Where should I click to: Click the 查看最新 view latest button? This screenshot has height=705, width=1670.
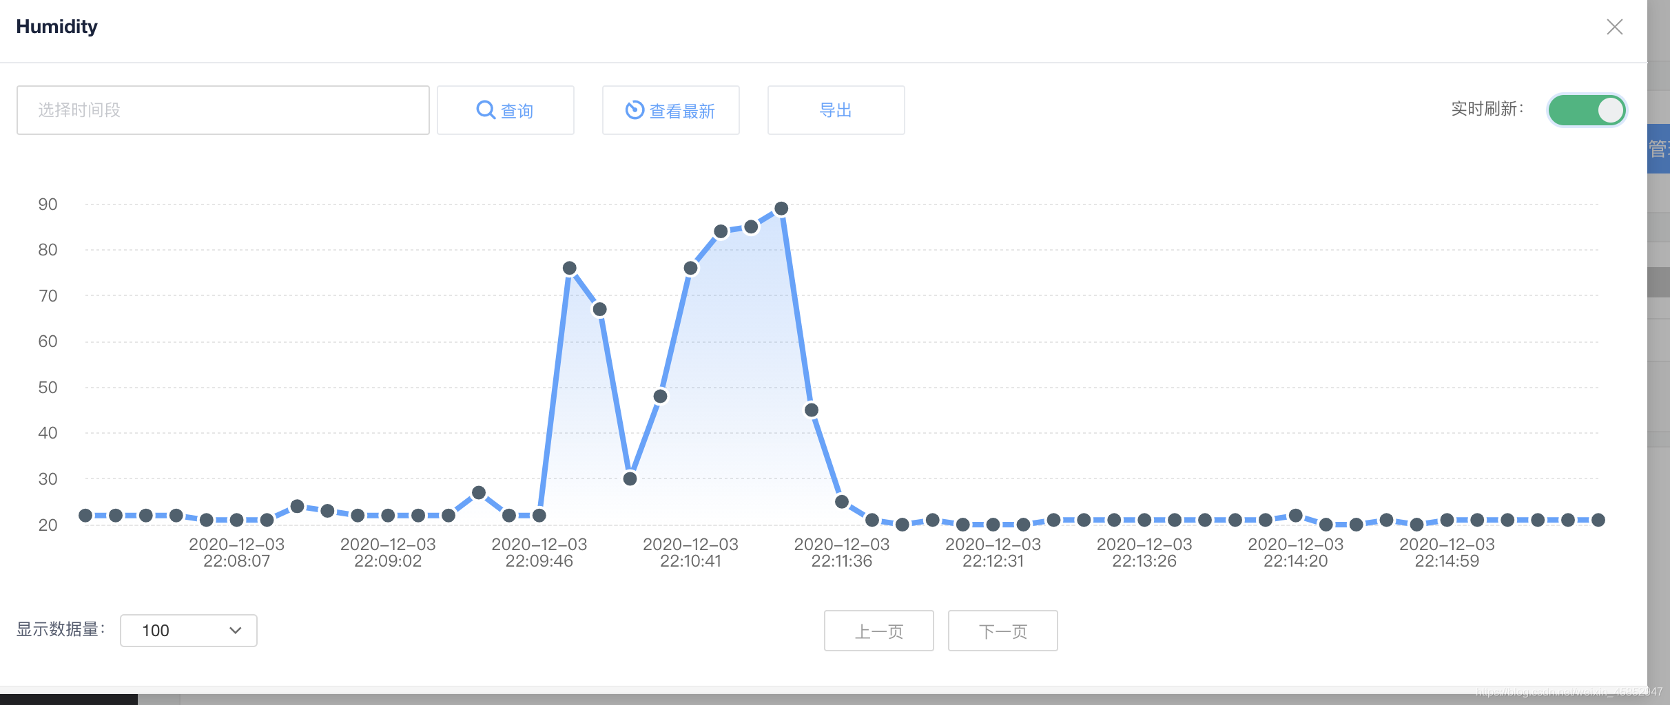coord(670,110)
